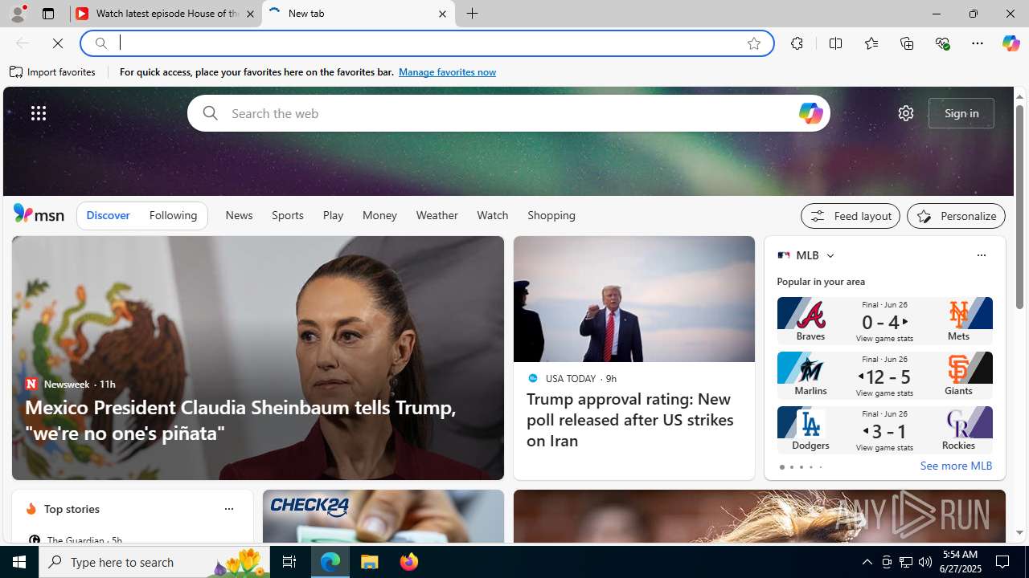Open Trump approval rating USA TODAY article
The width and height of the screenshot is (1029, 578).
pyautogui.click(x=633, y=358)
